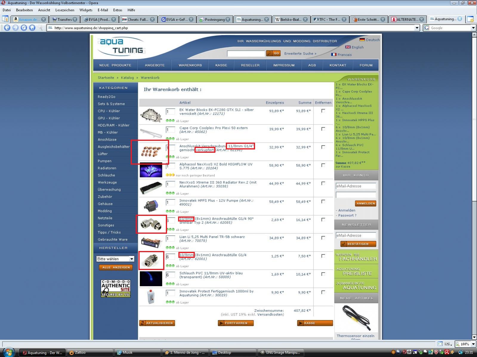Click the BESTÄTIGEN newsletter button

point(358,244)
